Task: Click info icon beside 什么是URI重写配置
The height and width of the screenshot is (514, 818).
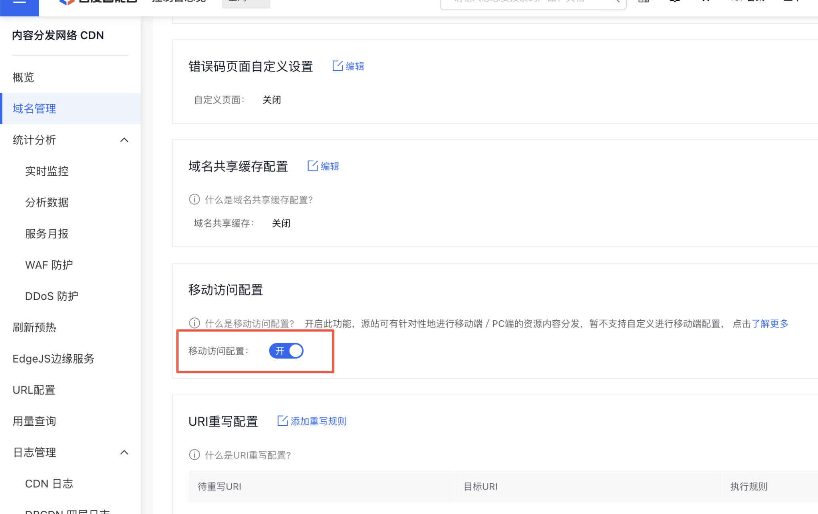Action: pyautogui.click(x=195, y=455)
